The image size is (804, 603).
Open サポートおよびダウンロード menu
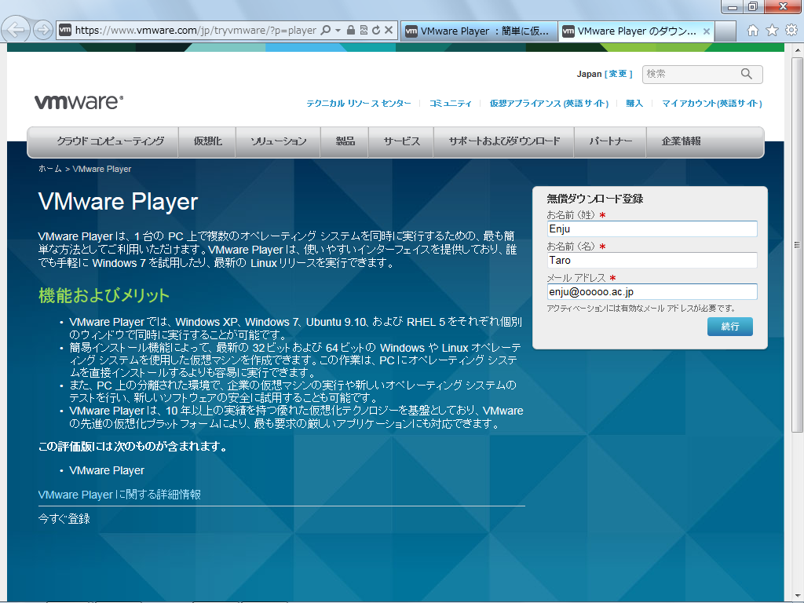click(504, 141)
